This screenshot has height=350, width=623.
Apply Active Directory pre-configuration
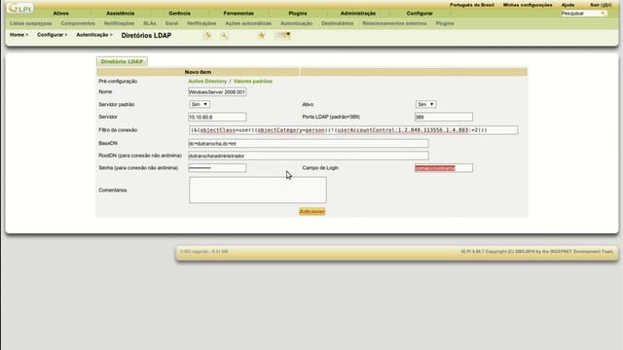coord(207,81)
